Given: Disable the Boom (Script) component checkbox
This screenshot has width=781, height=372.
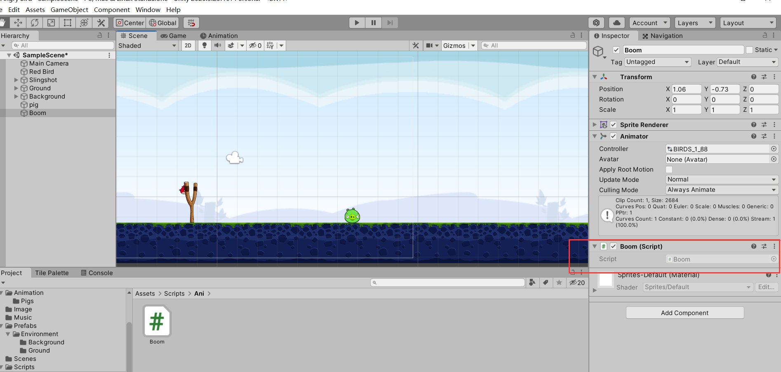Looking at the screenshot, I should [614, 246].
